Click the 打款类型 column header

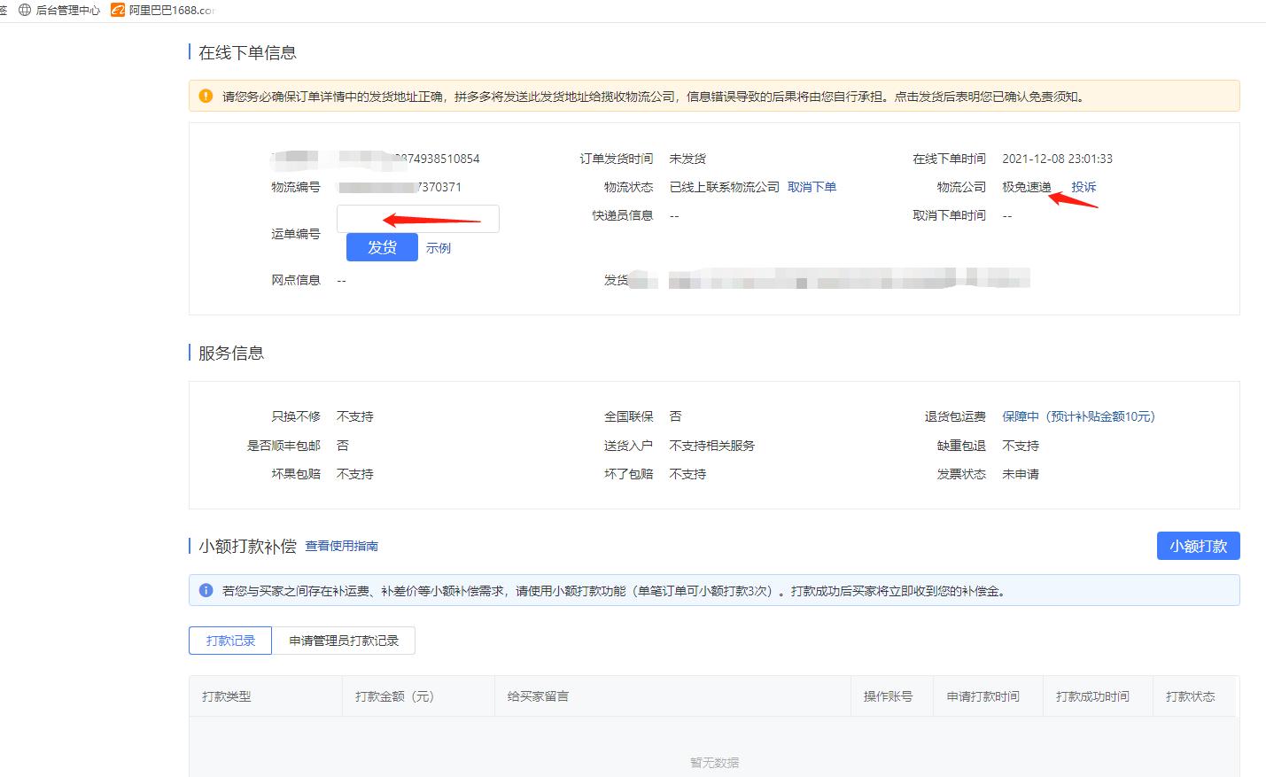coord(228,696)
